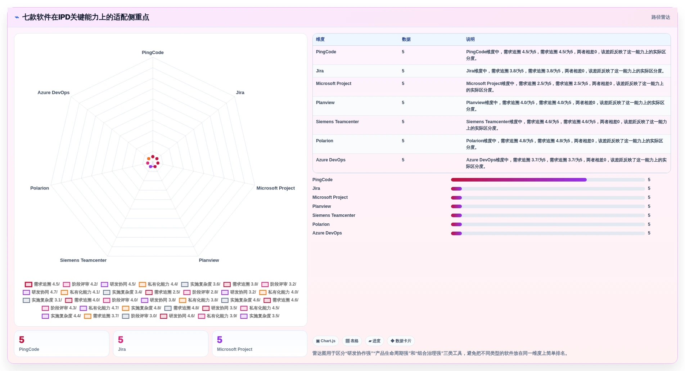The image size is (685, 371).
Task: Click the 实施复杂度 3.1/ legend swatch
Action: point(26,300)
